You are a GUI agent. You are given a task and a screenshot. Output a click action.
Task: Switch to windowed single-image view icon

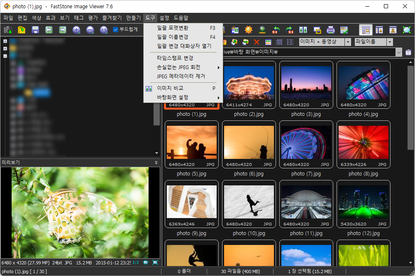pyautogui.click(x=393, y=30)
